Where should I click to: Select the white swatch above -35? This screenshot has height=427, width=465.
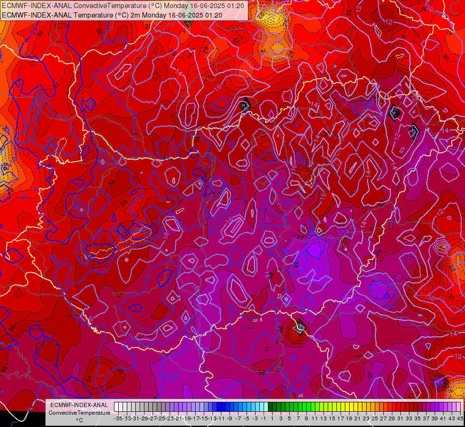116,407
